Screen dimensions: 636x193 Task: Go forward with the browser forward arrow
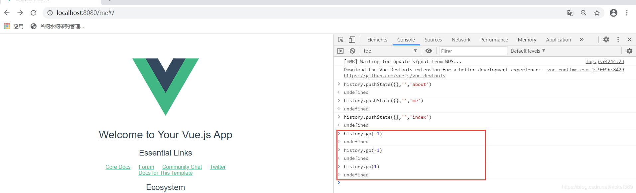(20, 13)
